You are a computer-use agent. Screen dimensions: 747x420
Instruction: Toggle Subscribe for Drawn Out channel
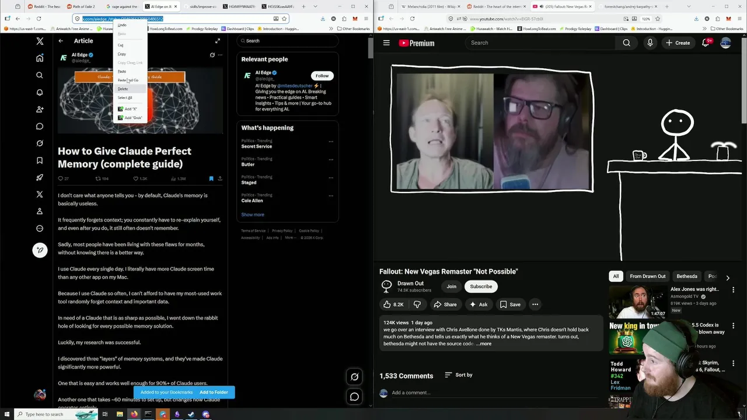481,286
